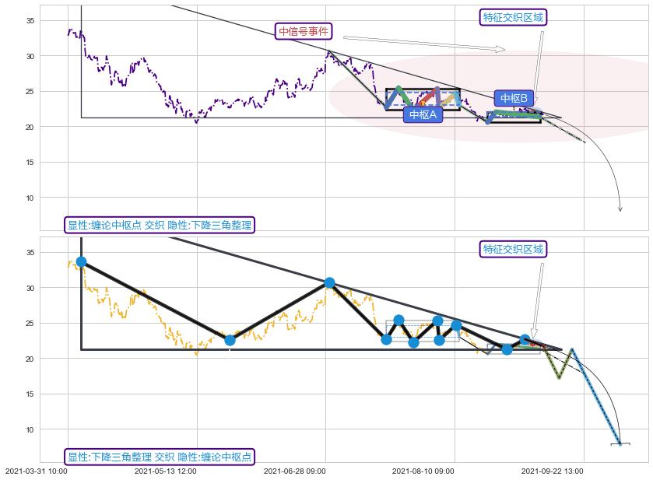Click the 35 y-axis tick on top chart

(x=31, y=21)
